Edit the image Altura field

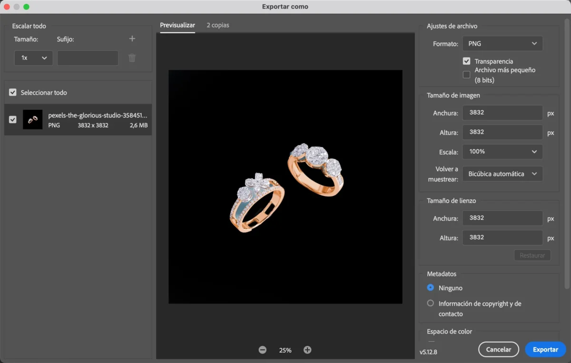click(x=502, y=132)
